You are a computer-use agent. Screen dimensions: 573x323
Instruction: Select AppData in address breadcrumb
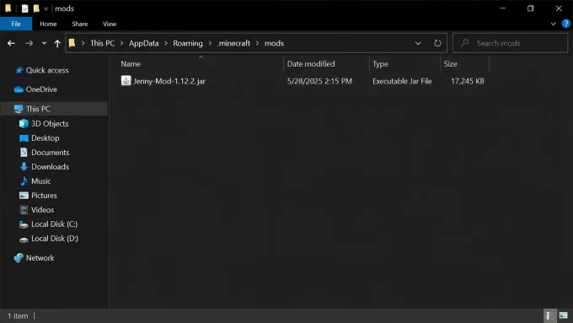pos(143,43)
